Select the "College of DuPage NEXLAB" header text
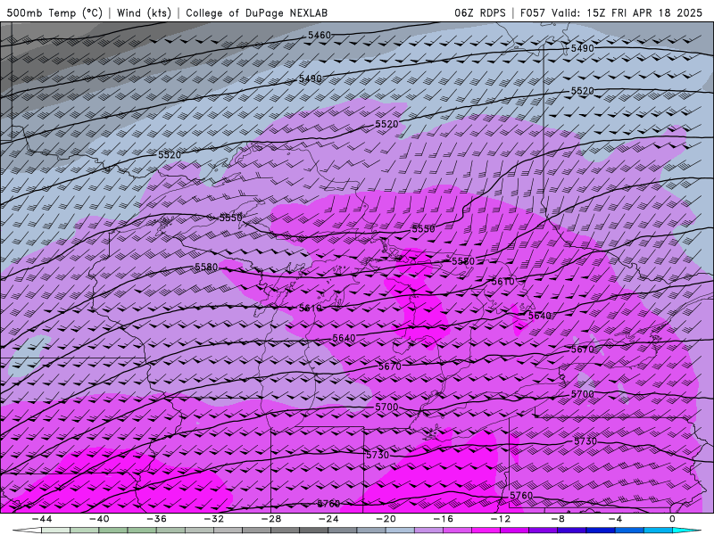The image size is (714, 535). (256, 12)
